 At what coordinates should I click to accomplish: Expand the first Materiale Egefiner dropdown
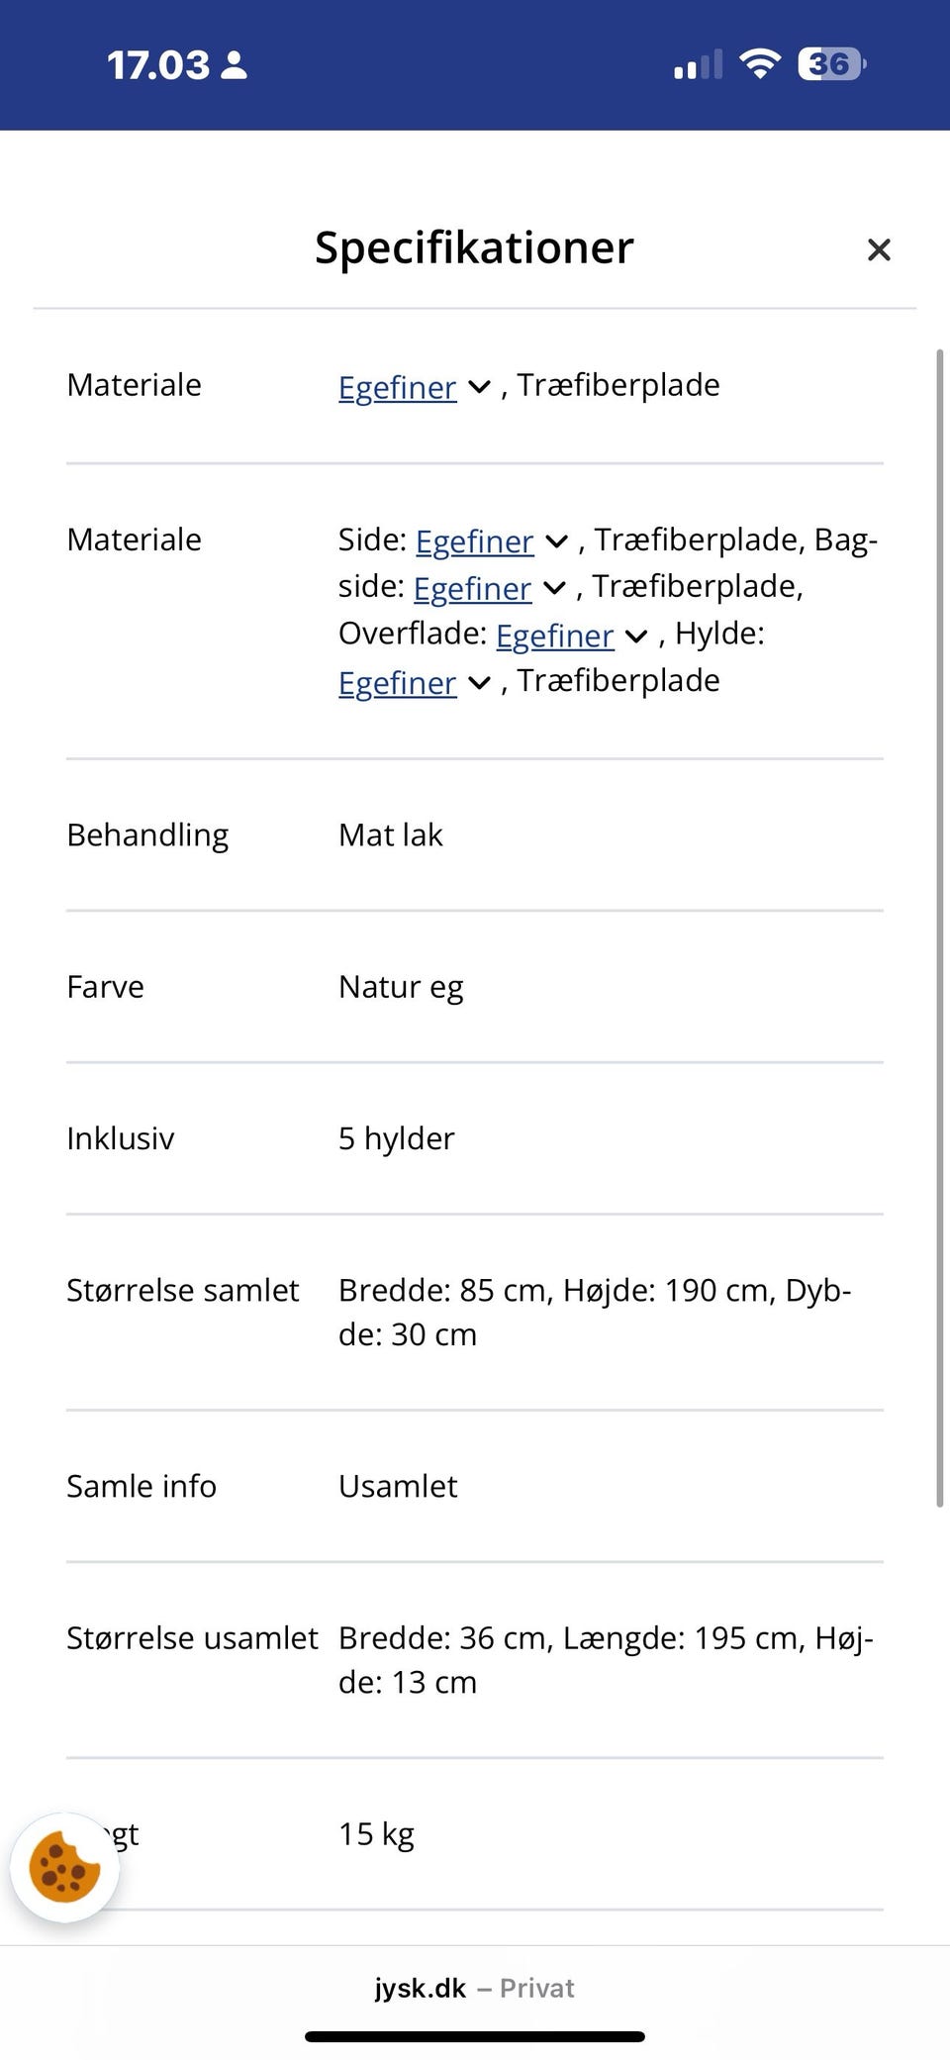point(478,388)
